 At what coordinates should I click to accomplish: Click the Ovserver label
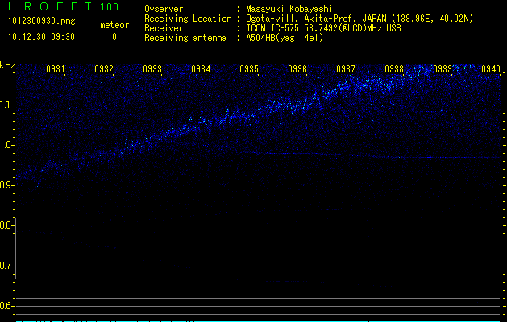[164, 9]
